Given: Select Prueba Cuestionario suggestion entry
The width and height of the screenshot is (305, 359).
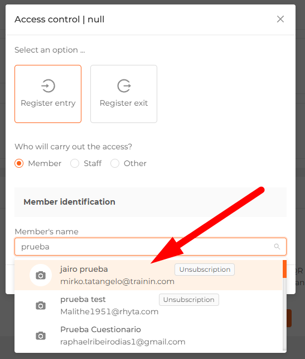Looking at the screenshot, I should 148,336.
